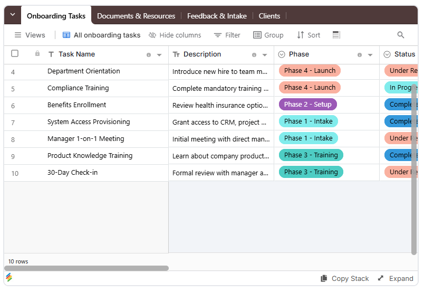Open the Filter options
The image size is (424, 292).
point(227,35)
